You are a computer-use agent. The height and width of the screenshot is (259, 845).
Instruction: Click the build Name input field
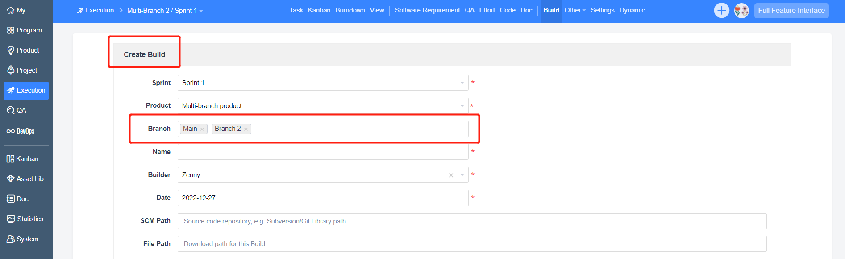click(x=323, y=152)
